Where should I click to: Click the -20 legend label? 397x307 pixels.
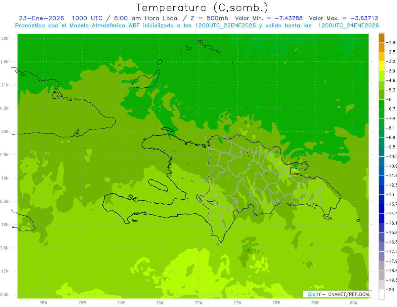[x=391, y=289]
